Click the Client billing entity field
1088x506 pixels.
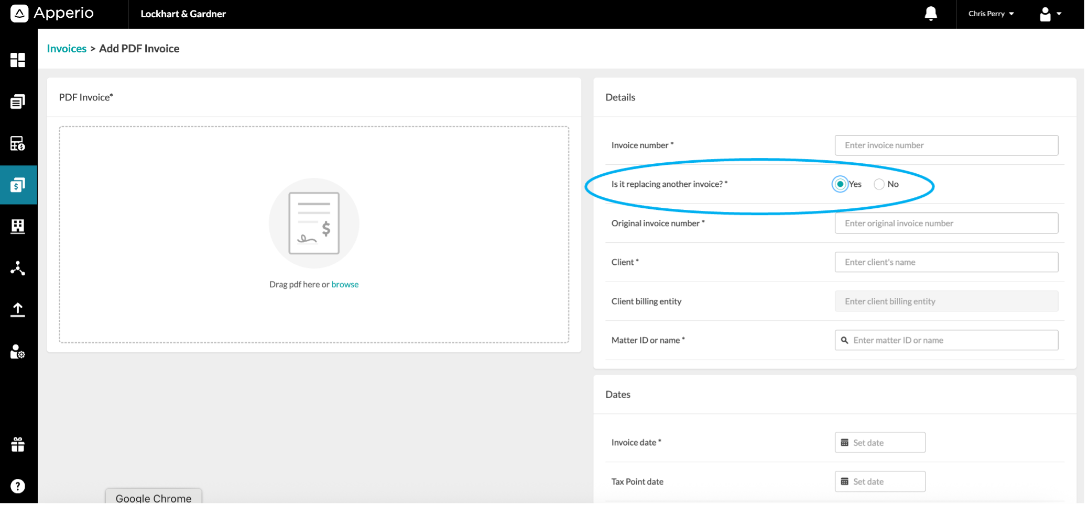[x=946, y=301]
